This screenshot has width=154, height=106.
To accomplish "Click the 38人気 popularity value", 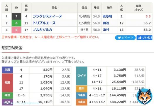I will pos(139,70).
